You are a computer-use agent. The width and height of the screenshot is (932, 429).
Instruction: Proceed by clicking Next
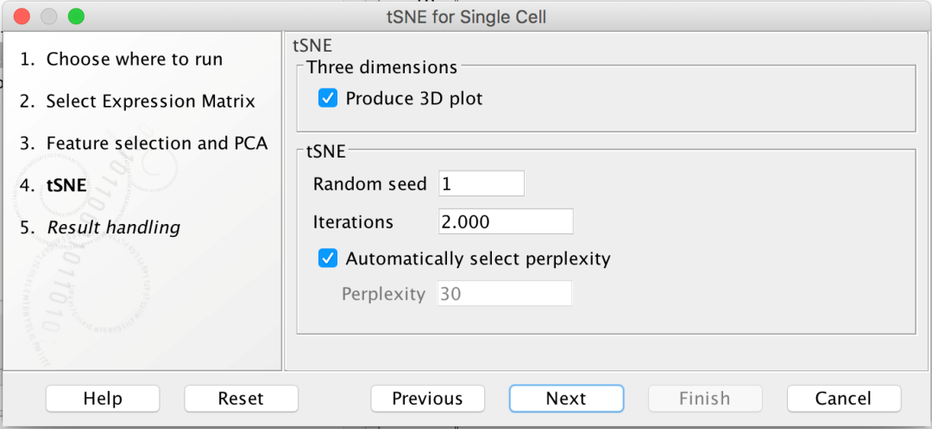[x=566, y=399]
